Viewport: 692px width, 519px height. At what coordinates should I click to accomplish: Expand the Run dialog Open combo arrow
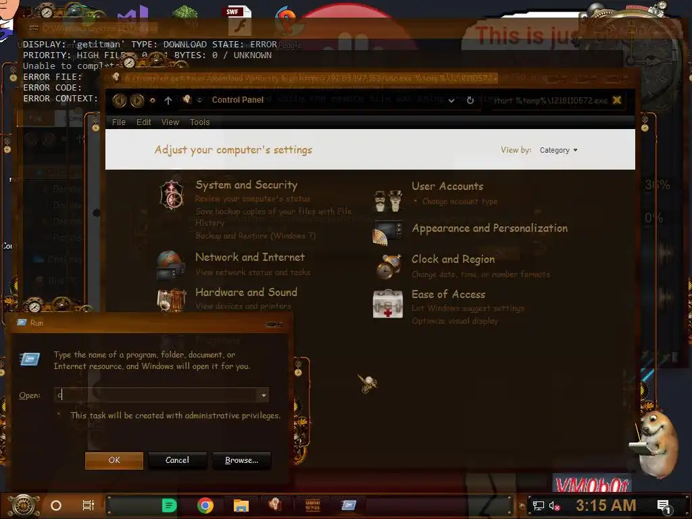(264, 395)
